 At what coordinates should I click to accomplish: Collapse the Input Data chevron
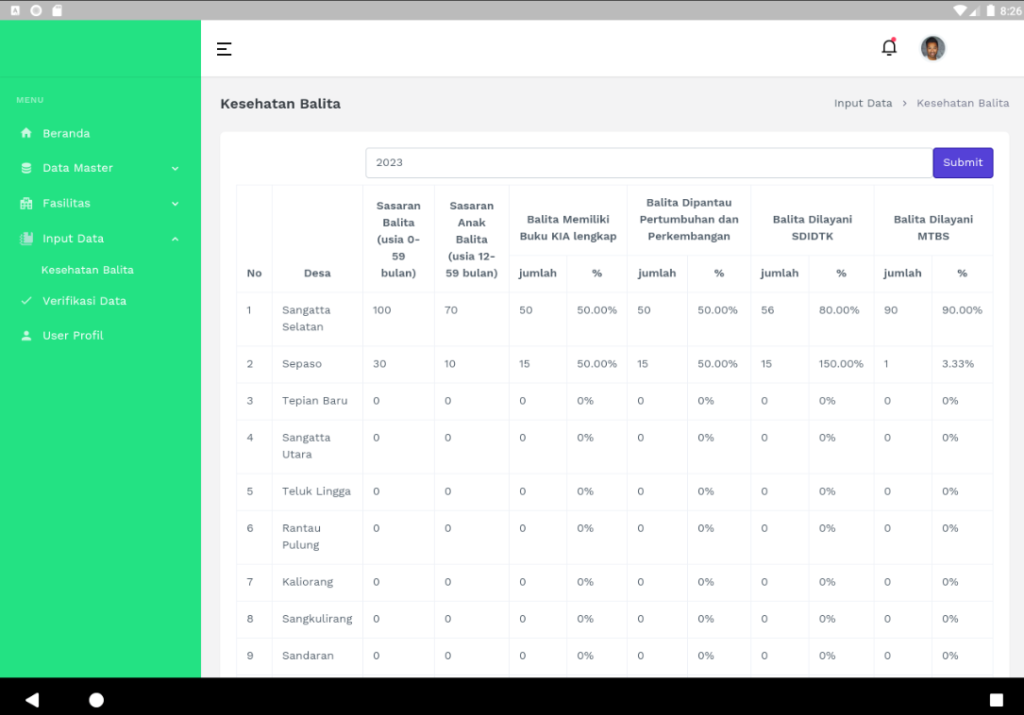175,240
